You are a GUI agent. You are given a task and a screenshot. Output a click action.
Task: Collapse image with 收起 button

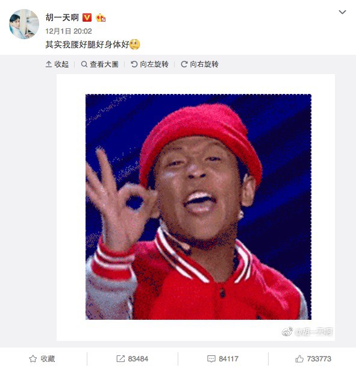pos(57,64)
